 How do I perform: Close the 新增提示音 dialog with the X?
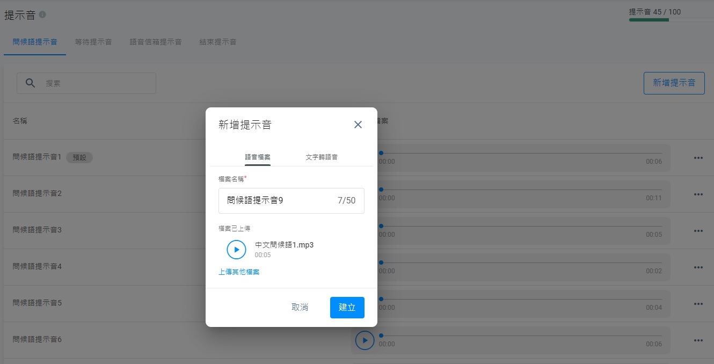pyautogui.click(x=358, y=124)
